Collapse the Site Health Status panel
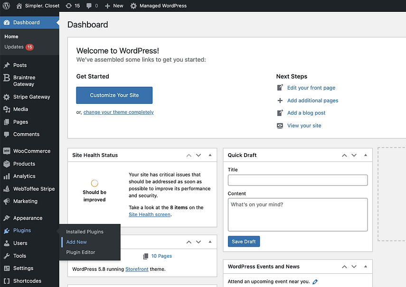 (x=210, y=155)
